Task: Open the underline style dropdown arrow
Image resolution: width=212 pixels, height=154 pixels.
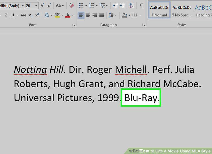Action: (x=18, y=15)
